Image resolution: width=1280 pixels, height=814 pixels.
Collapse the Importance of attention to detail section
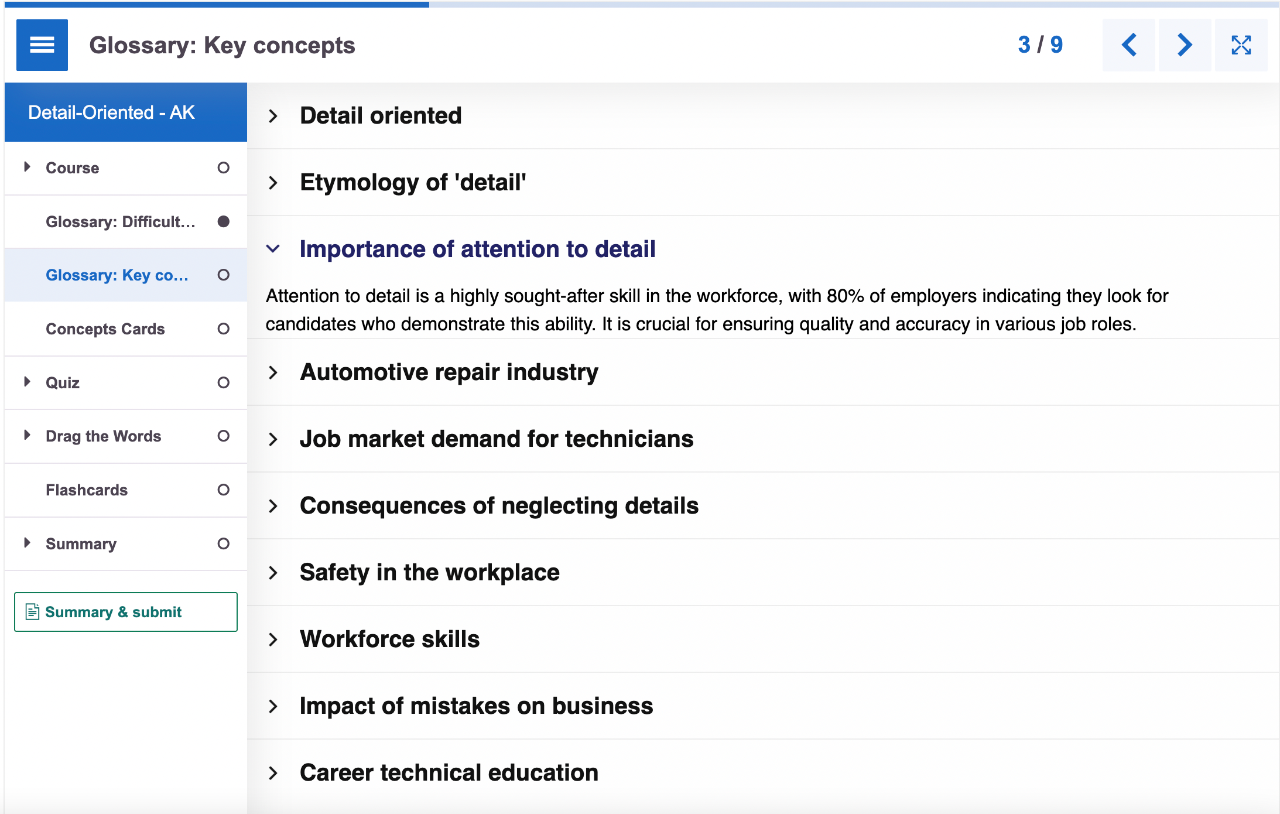pyautogui.click(x=273, y=248)
